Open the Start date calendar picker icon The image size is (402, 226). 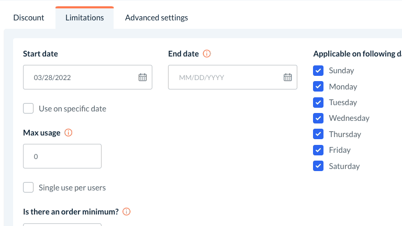click(x=142, y=77)
